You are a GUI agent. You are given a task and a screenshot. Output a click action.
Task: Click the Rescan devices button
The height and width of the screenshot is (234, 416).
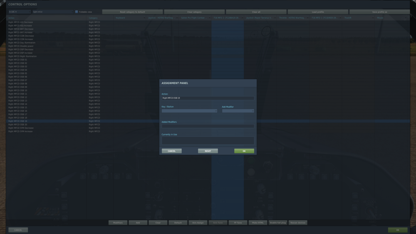pos(298,223)
